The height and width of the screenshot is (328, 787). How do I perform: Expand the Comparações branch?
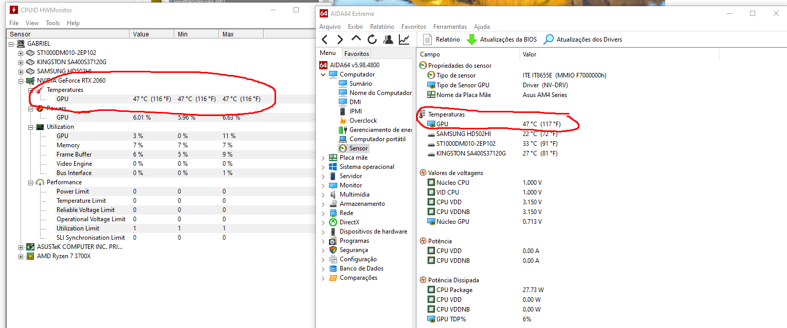click(x=323, y=278)
